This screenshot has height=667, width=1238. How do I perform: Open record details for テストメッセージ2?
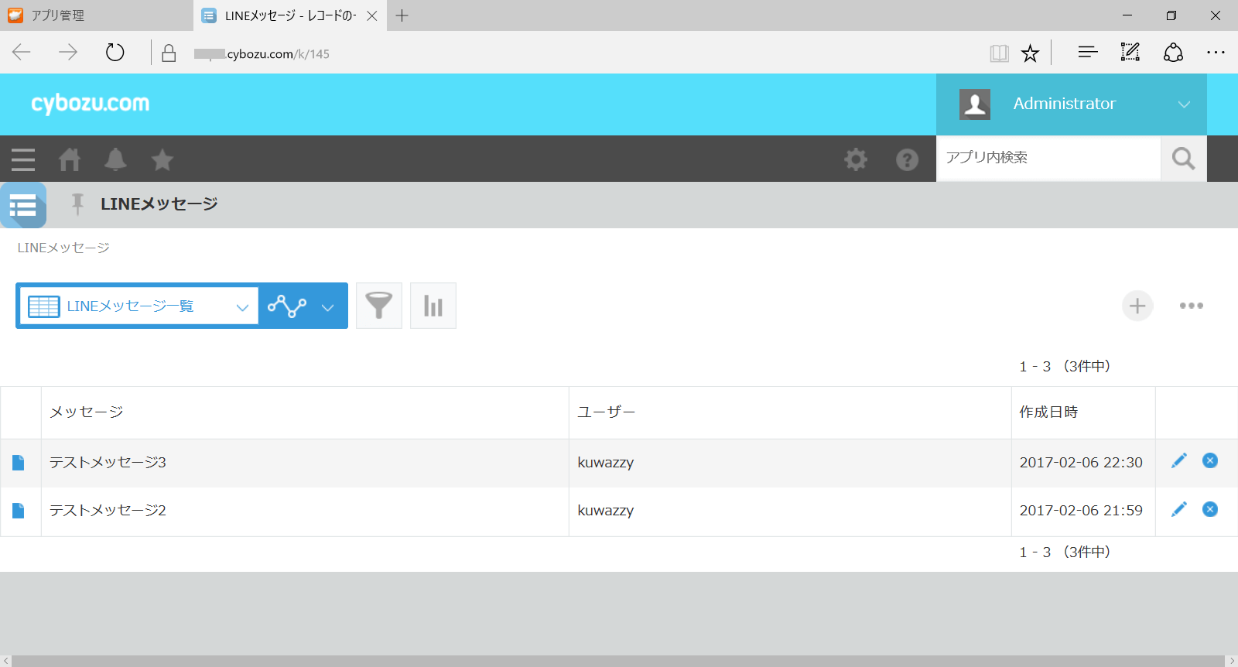coord(19,511)
